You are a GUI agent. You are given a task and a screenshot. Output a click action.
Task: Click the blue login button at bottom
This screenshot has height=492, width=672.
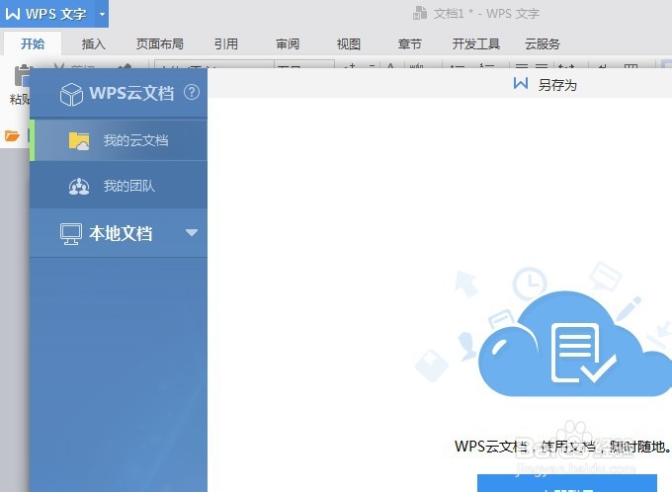click(567, 483)
